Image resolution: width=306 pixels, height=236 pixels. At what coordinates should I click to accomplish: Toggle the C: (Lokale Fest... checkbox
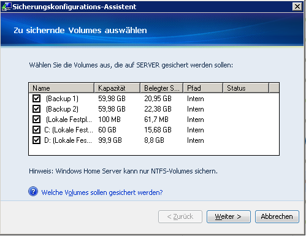tap(36, 129)
